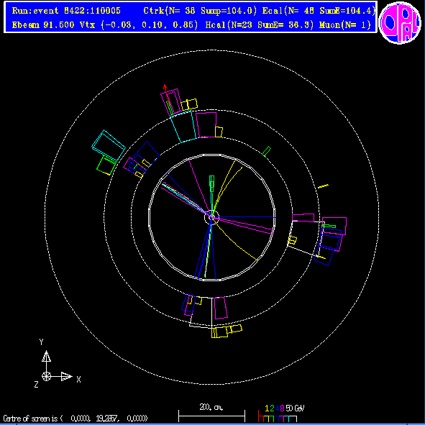Click the Ebeam 91.500 value in the header
Screen dimensions: 425x425
coord(43,25)
